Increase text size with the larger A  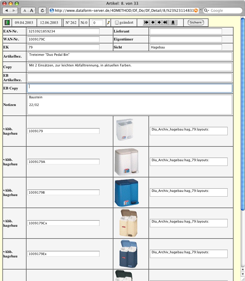(32, 10)
